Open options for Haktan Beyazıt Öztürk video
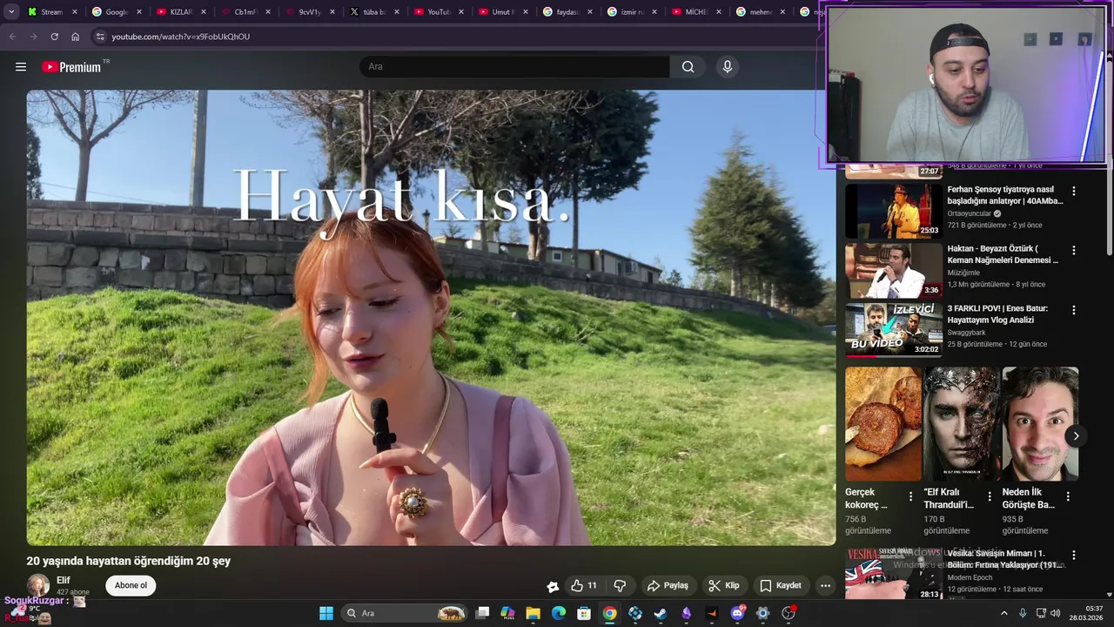The height and width of the screenshot is (627, 1114). tap(1073, 250)
